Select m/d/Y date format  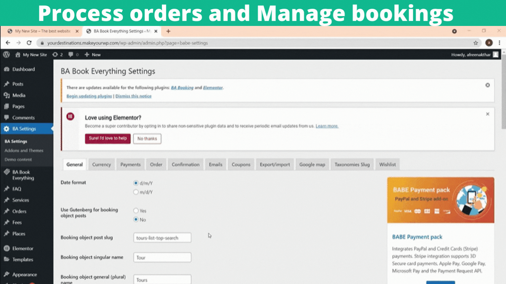[136, 192]
